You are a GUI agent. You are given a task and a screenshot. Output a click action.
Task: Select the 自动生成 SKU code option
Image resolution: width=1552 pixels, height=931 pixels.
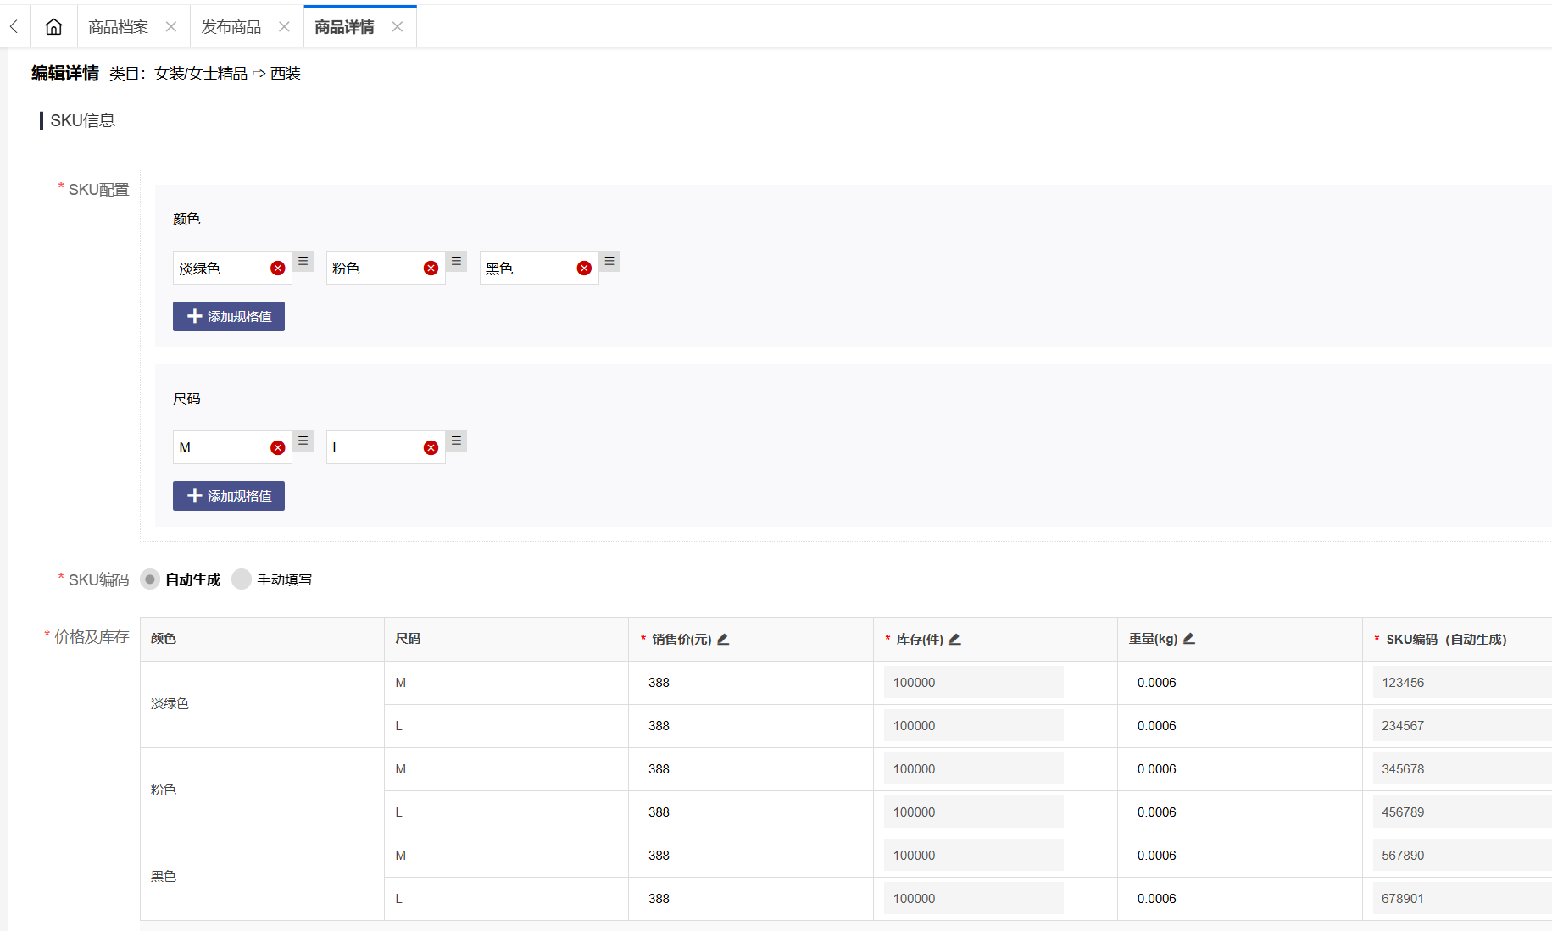click(150, 579)
